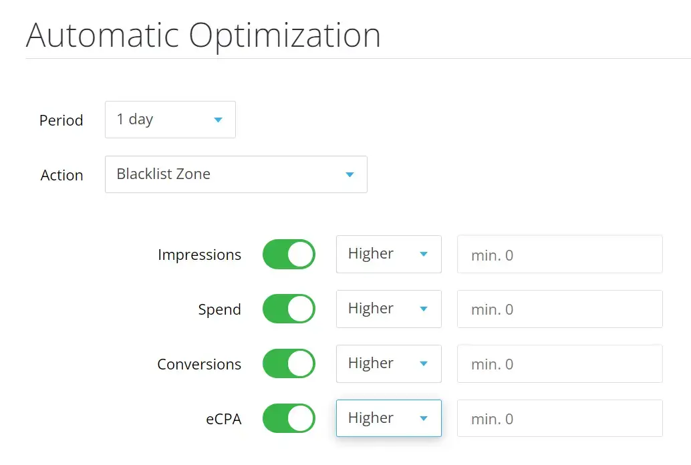Click the caret icon beside eCPA Higher
The height and width of the screenshot is (465, 691).
click(x=424, y=419)
